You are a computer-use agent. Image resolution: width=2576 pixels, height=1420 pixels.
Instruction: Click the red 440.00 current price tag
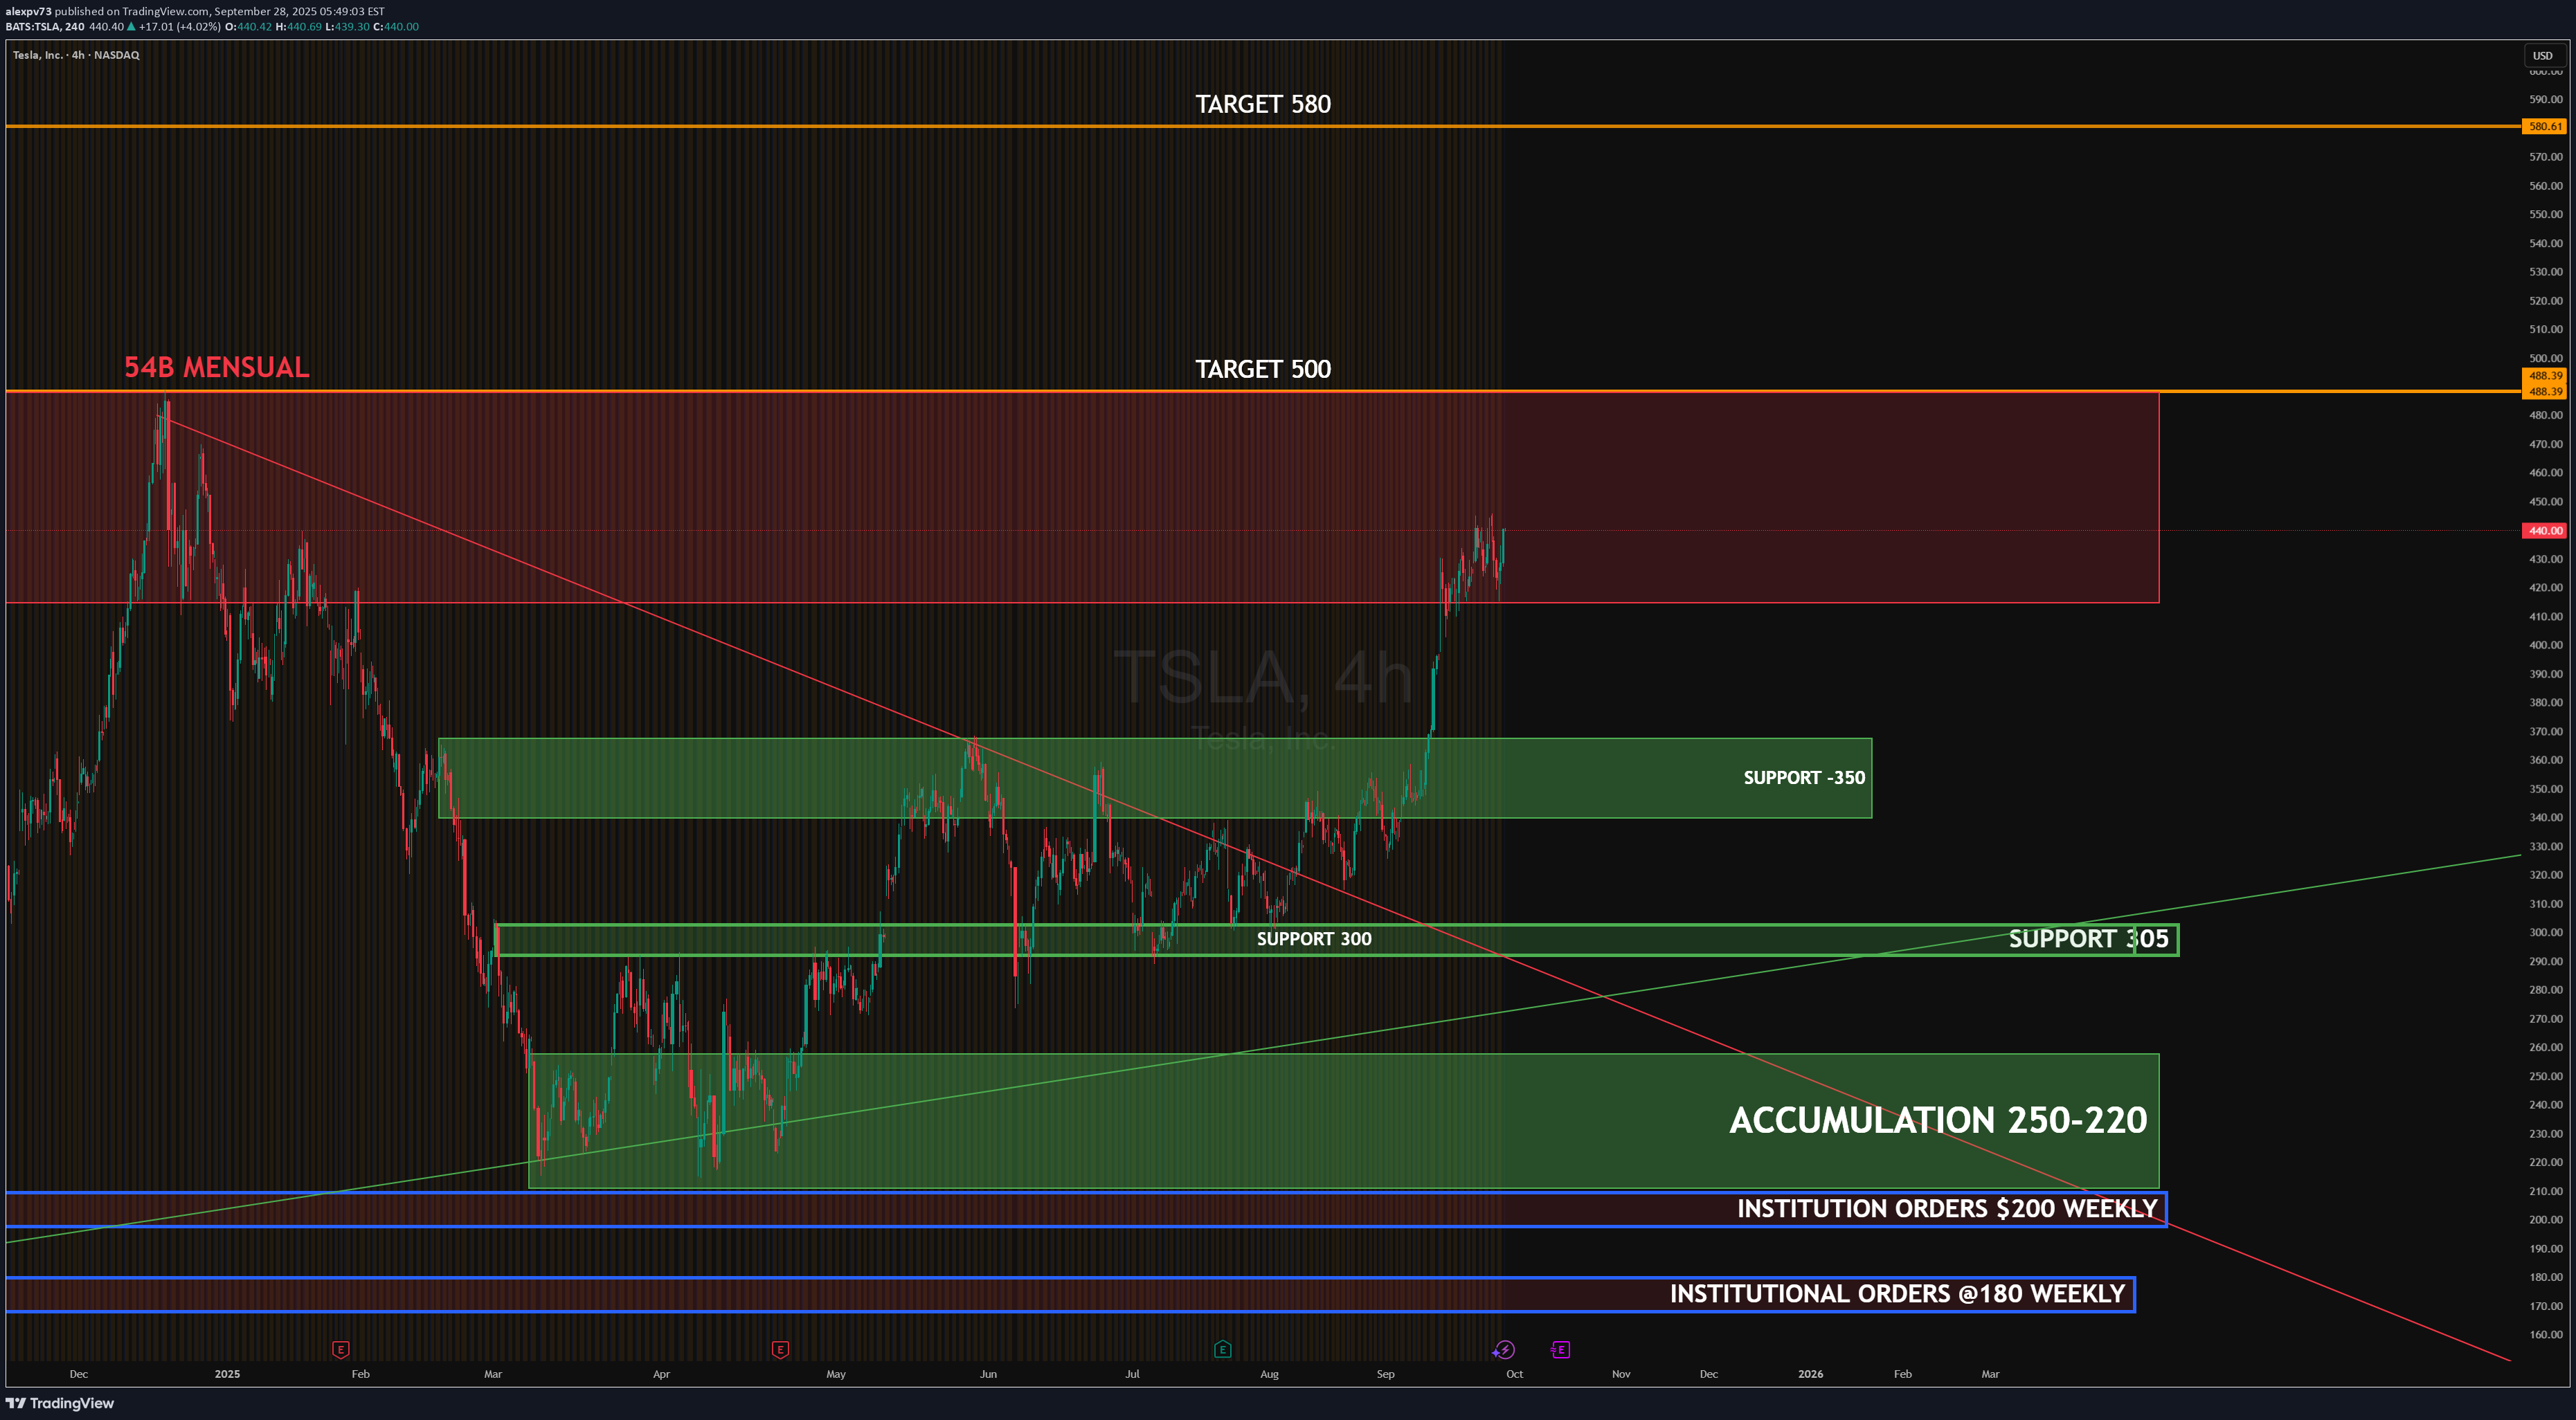coord(2544,531)
